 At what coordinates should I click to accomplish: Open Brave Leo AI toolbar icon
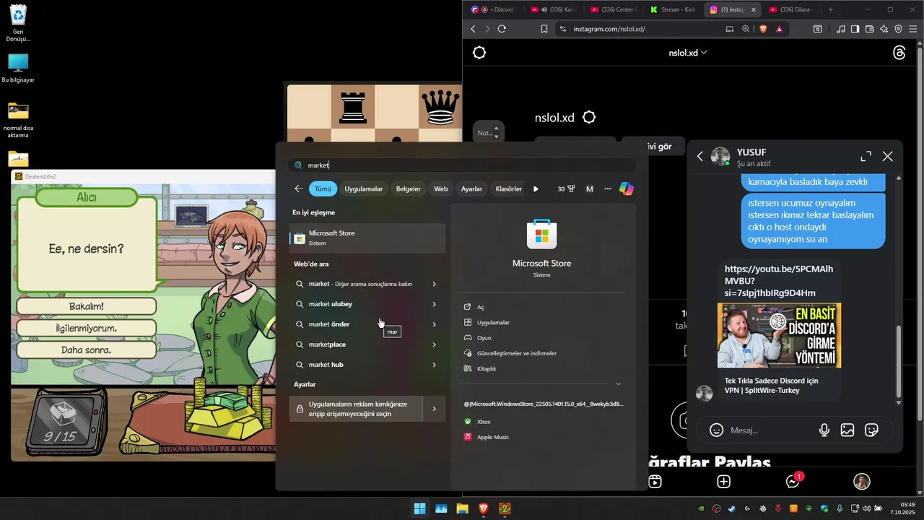tap(884, 29)
